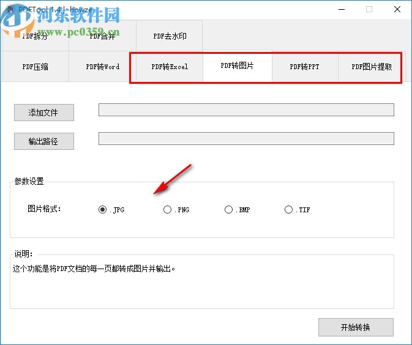Close the PDFTool window
This screenshot has width=412, height=345.
[x=397, y=9]
